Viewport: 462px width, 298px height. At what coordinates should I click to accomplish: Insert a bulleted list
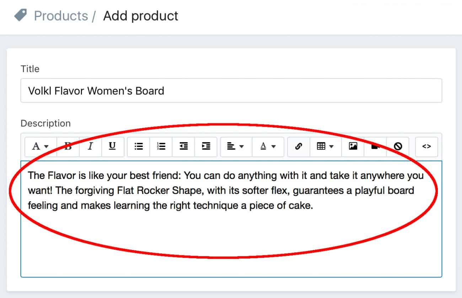[x=139, y=147]
